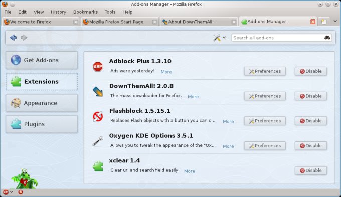Switch to Mozilla Firefox Start Page tab
Viewport: 341px width, 197px height.
click(120, 22)
